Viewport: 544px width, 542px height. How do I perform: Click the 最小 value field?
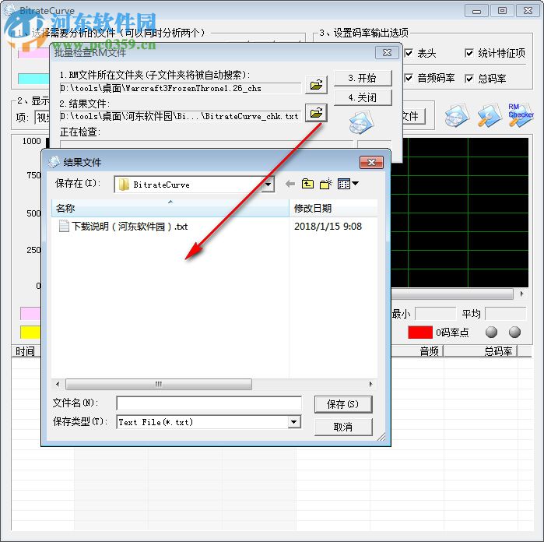pyautogui.click(x=435, y=314)
